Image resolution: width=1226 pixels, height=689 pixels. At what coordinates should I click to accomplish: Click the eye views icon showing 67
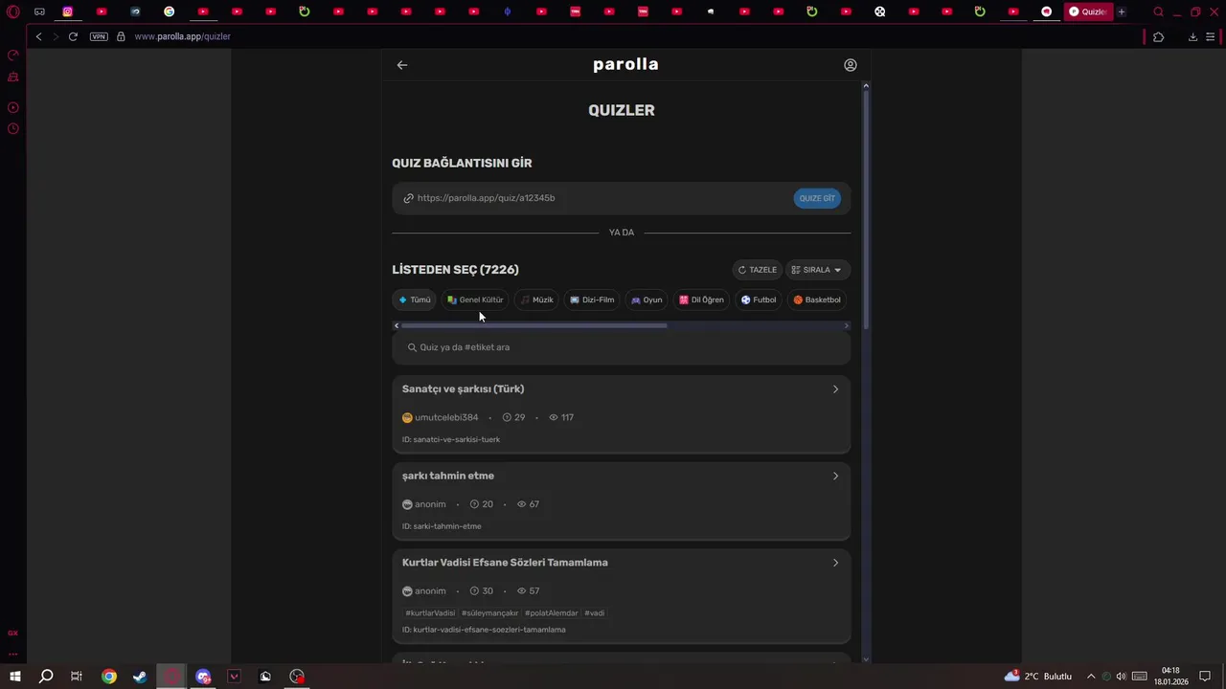tap(522, 504)
